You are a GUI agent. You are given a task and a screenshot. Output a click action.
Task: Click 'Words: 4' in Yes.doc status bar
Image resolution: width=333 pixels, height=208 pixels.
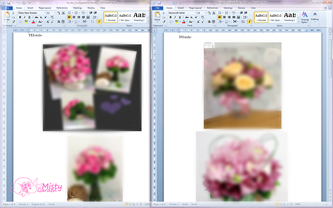(23, 204)
